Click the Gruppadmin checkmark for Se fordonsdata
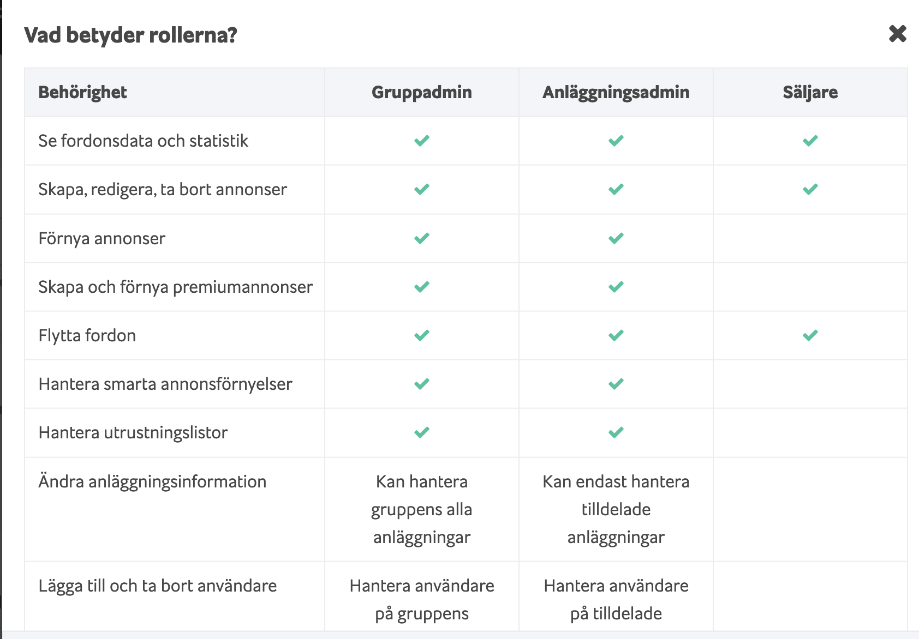 (x=421, y=141)
